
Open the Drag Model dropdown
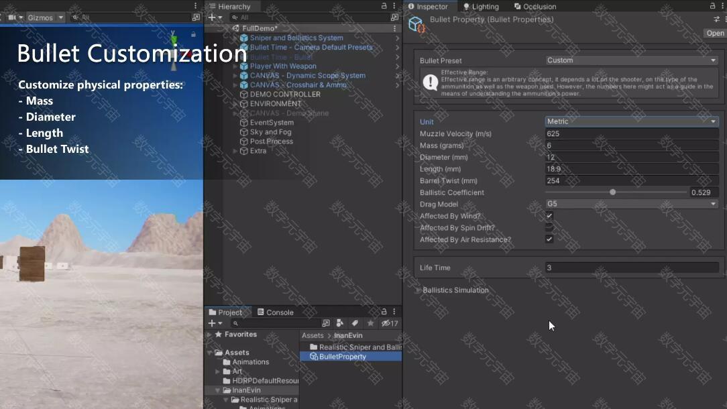click(x=632, y=204)
